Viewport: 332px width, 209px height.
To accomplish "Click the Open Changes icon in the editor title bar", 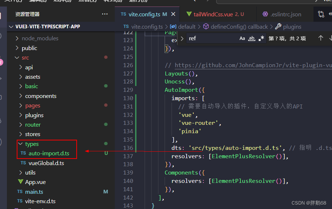I will (x=321, y=14).
